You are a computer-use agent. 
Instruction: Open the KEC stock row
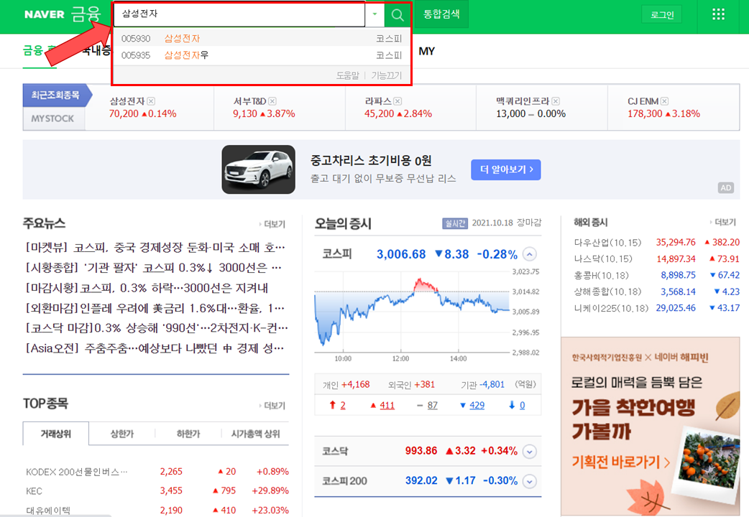point(157,490)
